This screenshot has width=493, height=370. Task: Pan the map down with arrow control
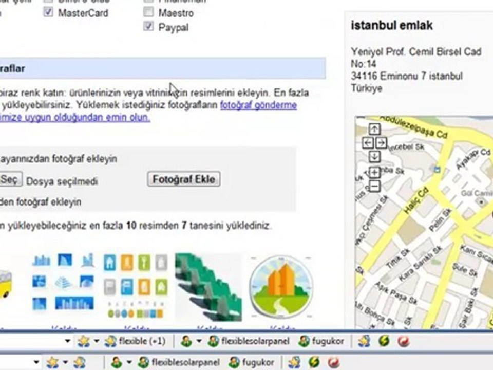coord(374,156)
